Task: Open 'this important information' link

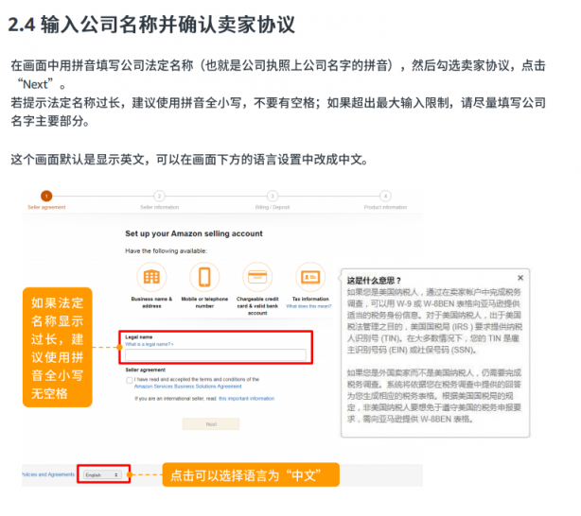Action: coord(247,399)
